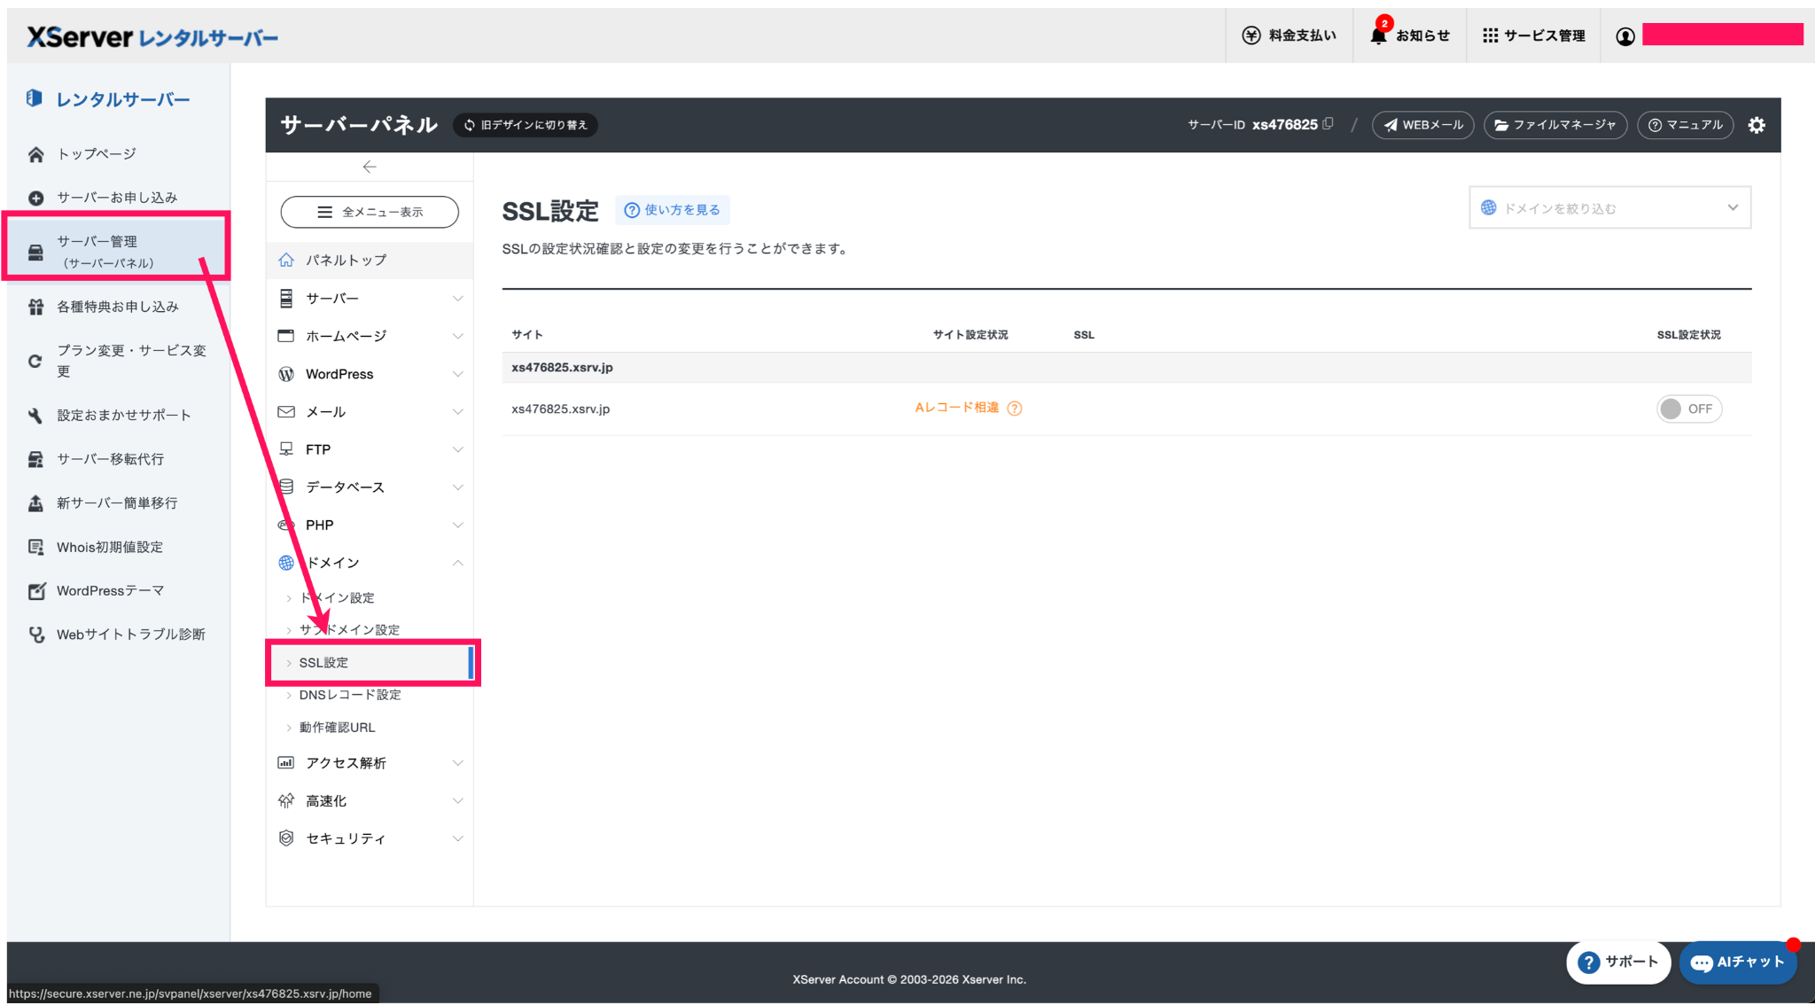
Task: Open the settings gear in server panel header
Action: 1757,125
